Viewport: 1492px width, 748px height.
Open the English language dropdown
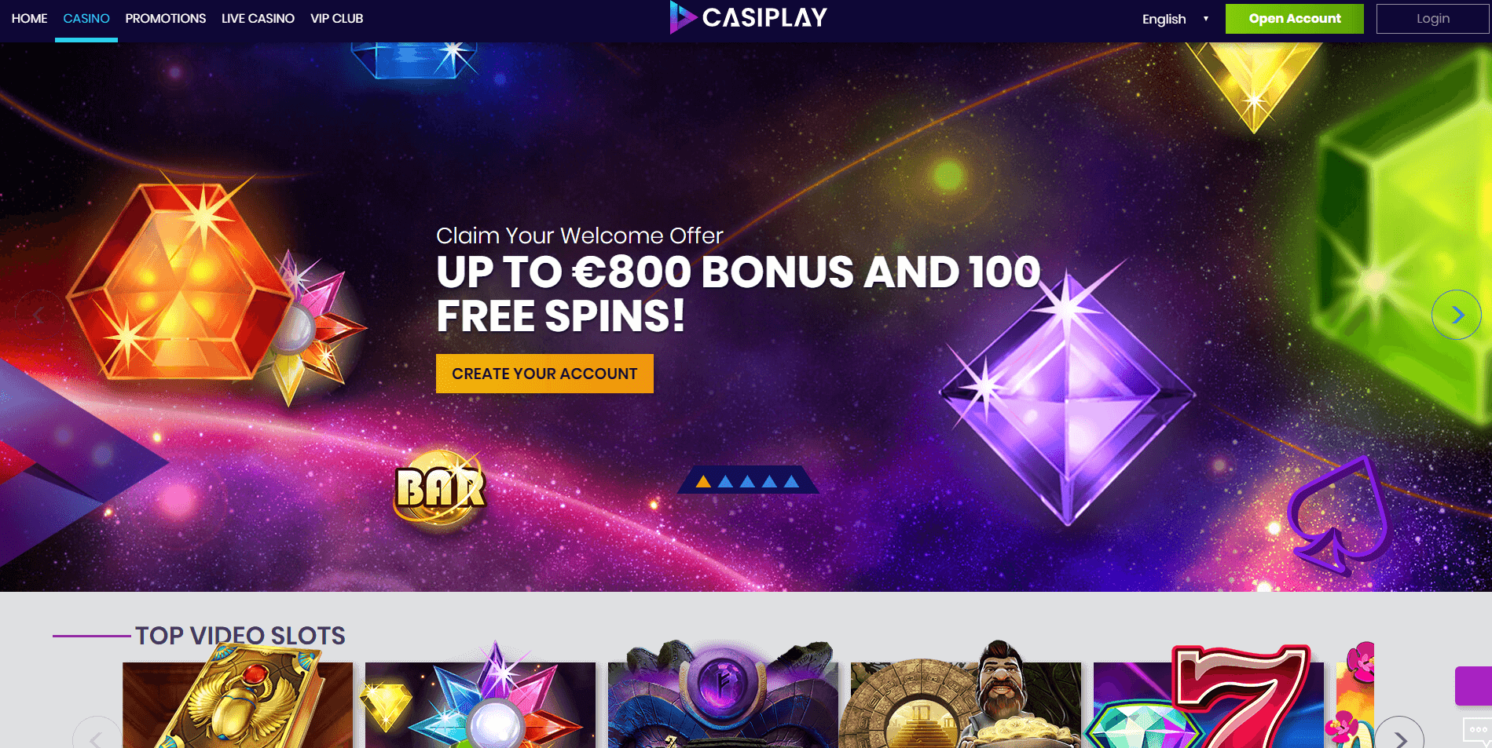1164,19
